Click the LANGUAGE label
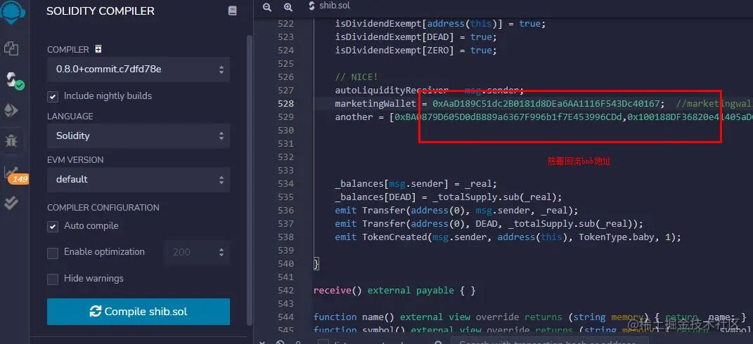This screenshot has height=344, width=753. [x=70, y=117]
